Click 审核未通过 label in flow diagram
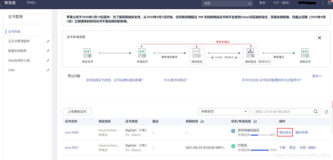The image size is (333, 160). (223, 42)
